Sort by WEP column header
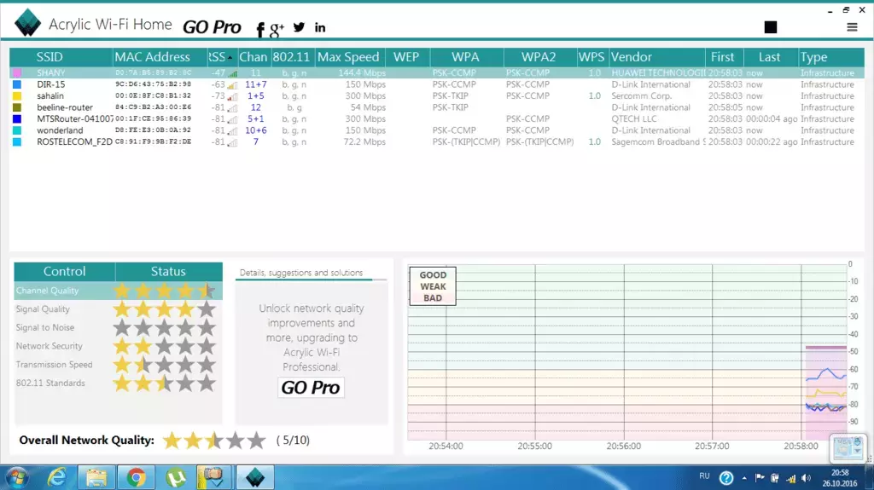 click(x=407, y=57)
